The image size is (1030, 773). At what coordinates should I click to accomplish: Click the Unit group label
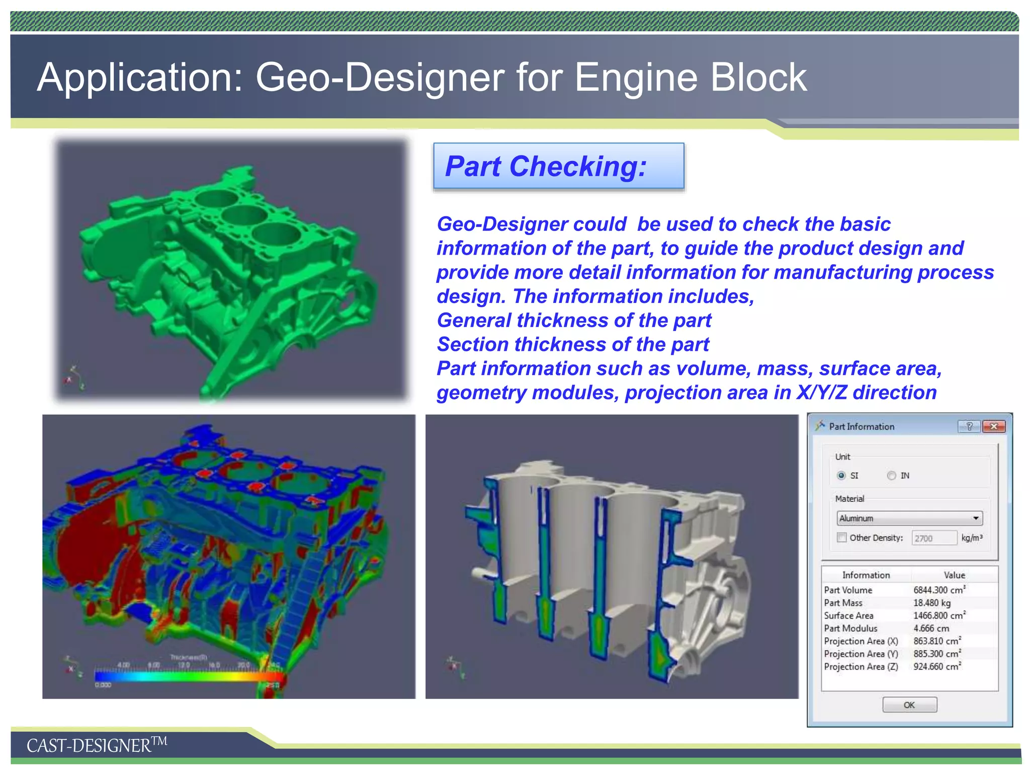point(842,456)
